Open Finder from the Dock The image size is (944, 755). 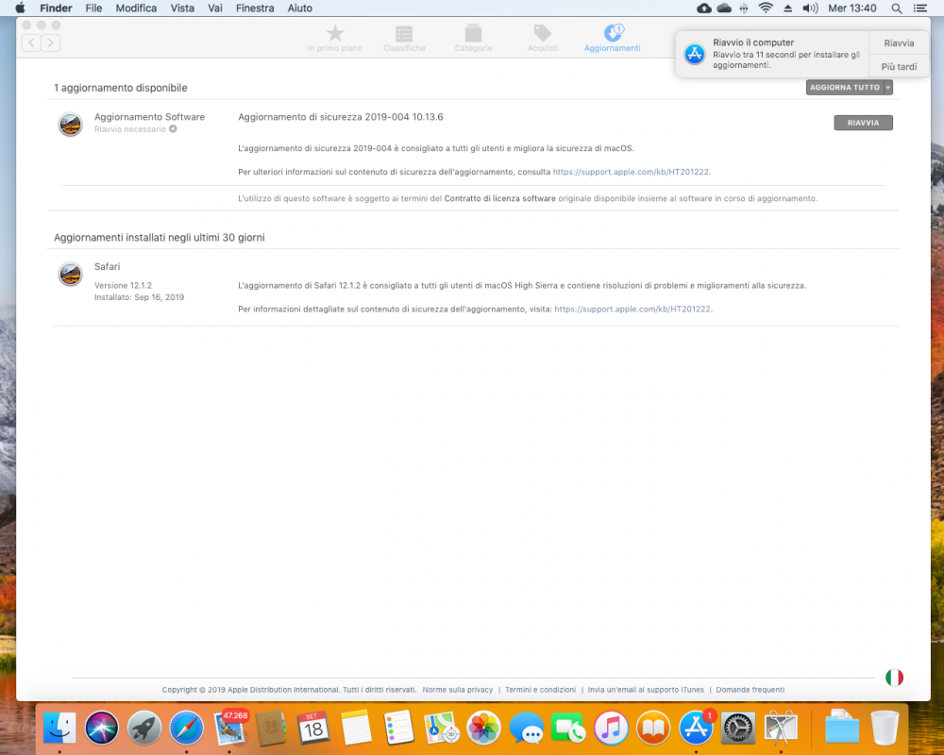[x=59, y=728]
